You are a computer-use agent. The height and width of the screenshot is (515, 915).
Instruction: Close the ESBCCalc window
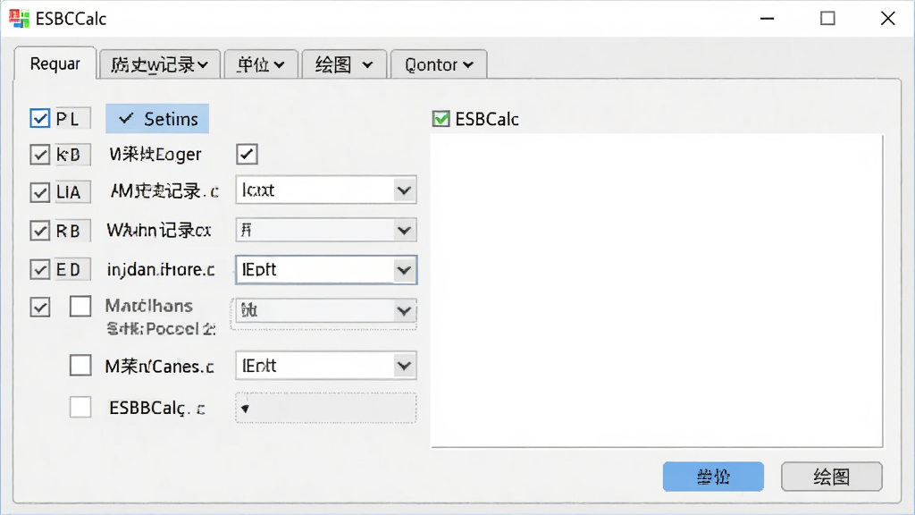[x=887, y=18]
